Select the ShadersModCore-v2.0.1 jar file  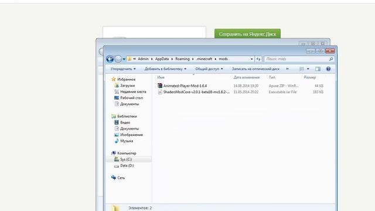[196, 92]
